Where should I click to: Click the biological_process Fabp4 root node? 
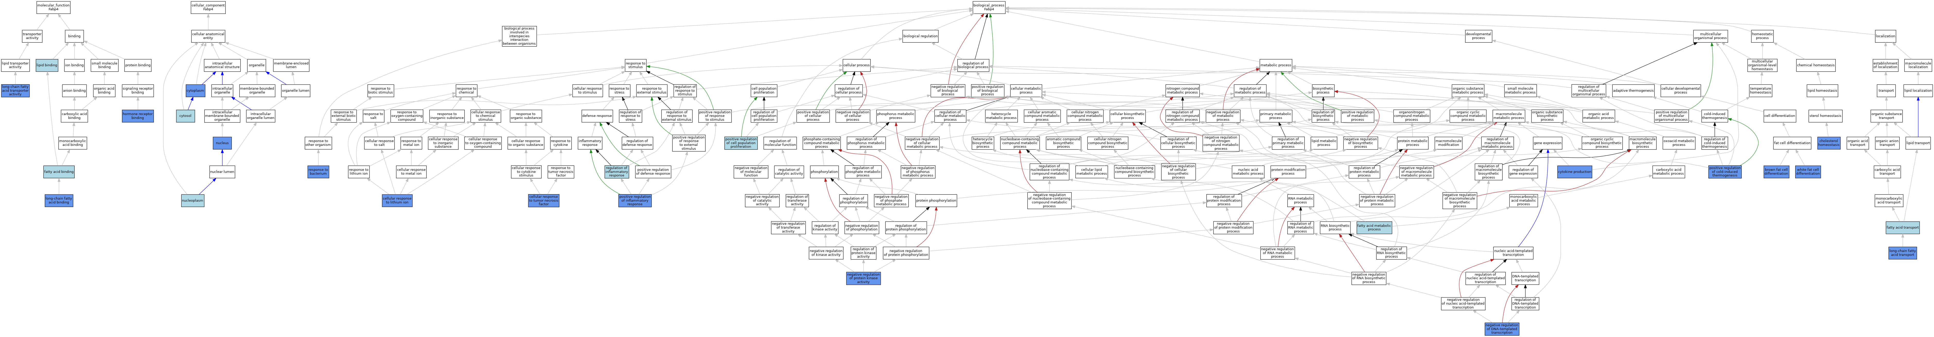(x=989, y=7)
